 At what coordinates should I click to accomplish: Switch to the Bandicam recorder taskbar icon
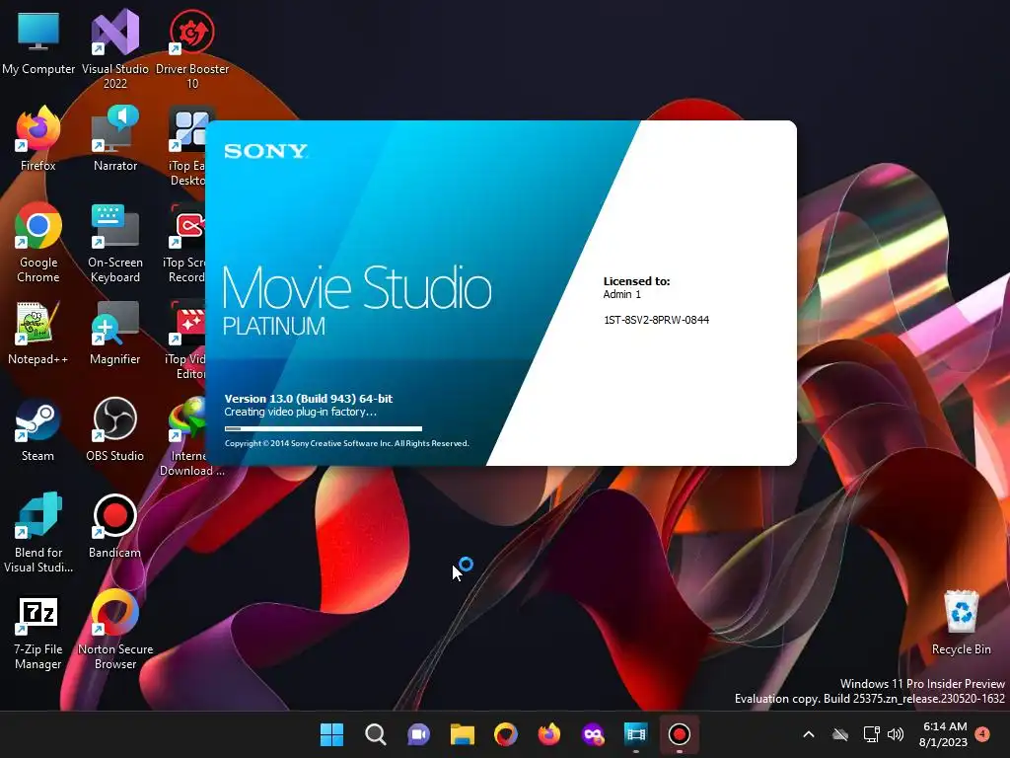click(x=679, y=734)
